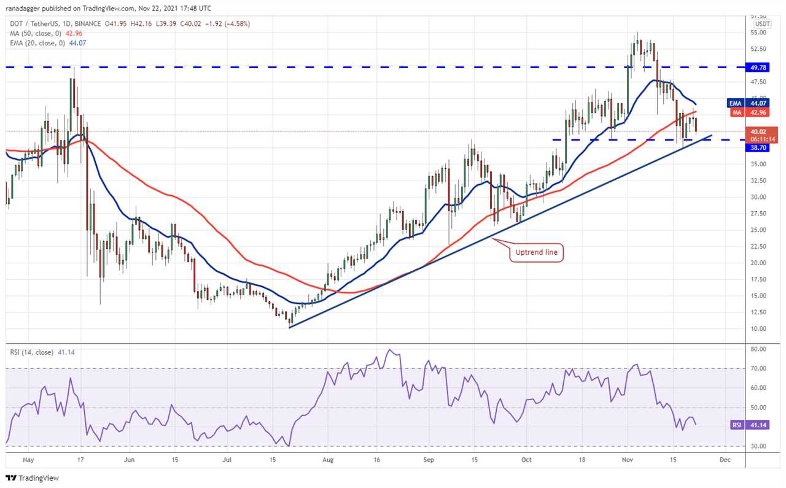Click the 'Aug' label on the time axis
786x488 pixels.
pyautogui.click(x=327, y=459)
